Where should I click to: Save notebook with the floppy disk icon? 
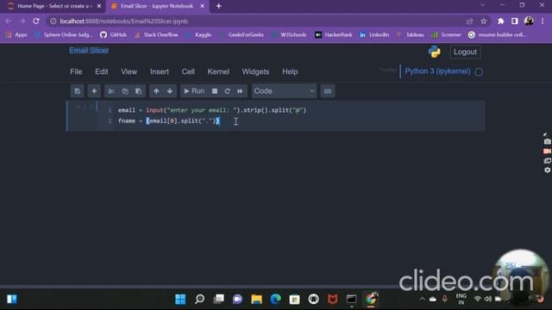point(77,91)
